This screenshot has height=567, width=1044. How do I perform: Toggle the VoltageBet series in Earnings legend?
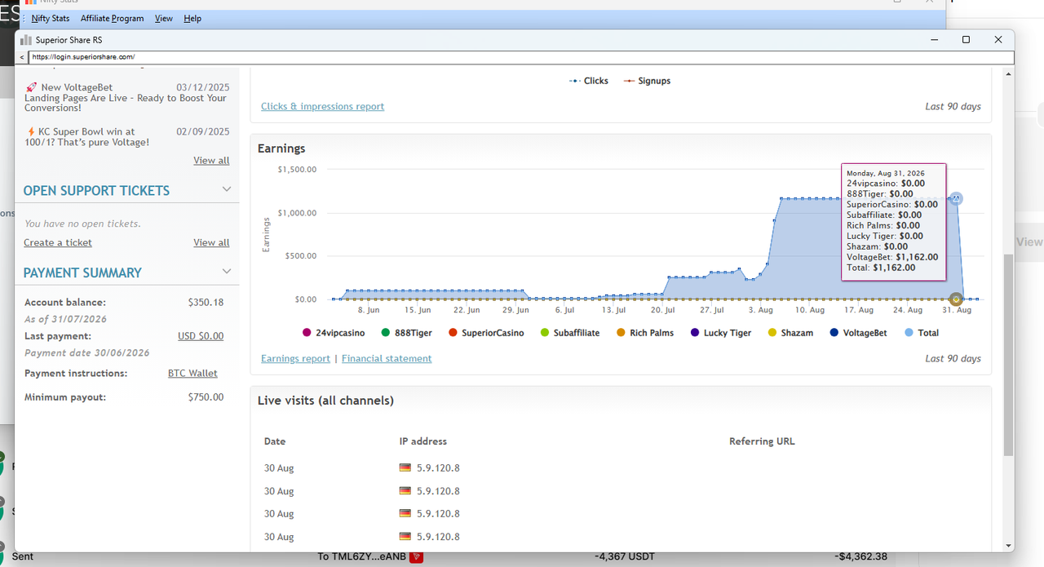pos(858,333)
